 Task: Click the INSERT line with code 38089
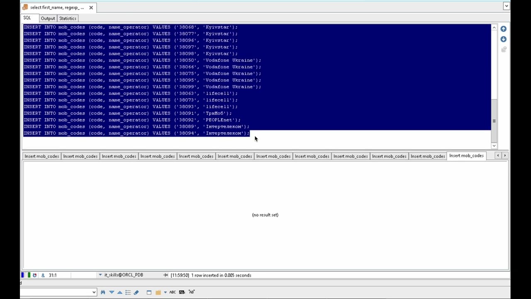click(x=136, y=127)
